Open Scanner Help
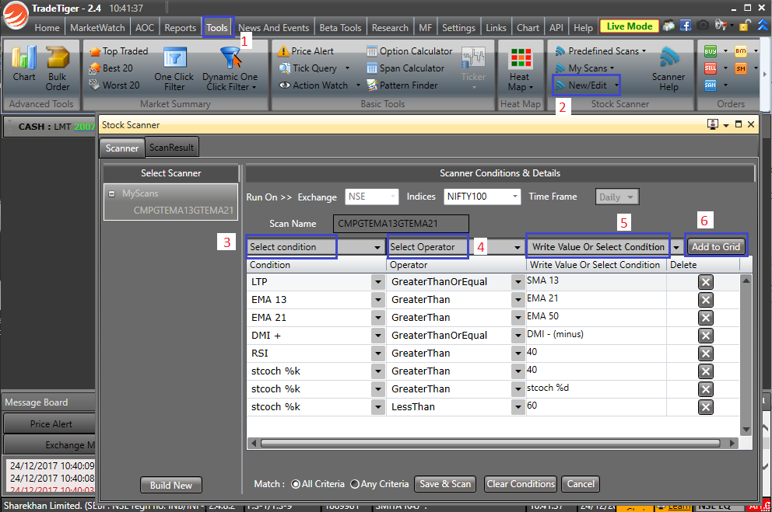 [x=668, y=69]
